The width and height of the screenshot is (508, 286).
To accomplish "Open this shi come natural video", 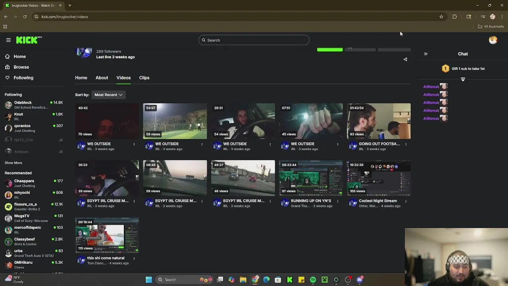I will click(x=107, y=235).
